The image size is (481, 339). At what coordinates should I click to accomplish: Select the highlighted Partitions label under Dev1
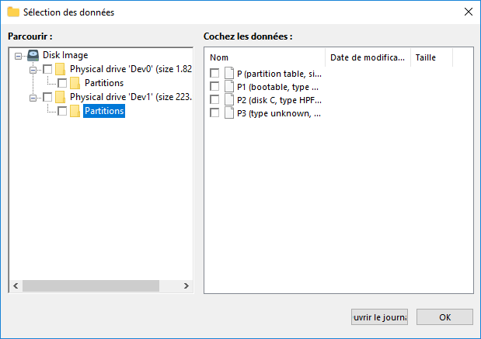point(104,111)
